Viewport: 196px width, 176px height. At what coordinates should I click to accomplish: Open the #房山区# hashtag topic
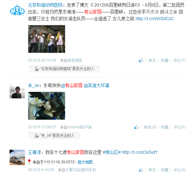point(112,152)
